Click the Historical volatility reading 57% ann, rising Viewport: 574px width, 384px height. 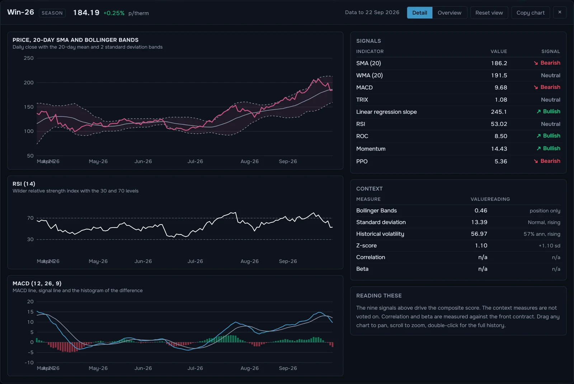coord(542,234)
